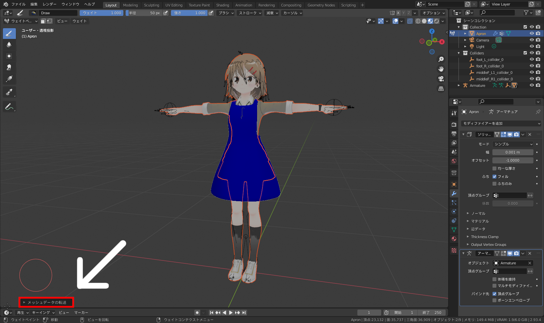This screenshot has width=544, height=323.
Task: Hide the Light object in outliner
Action: click(x=531, y=46)
